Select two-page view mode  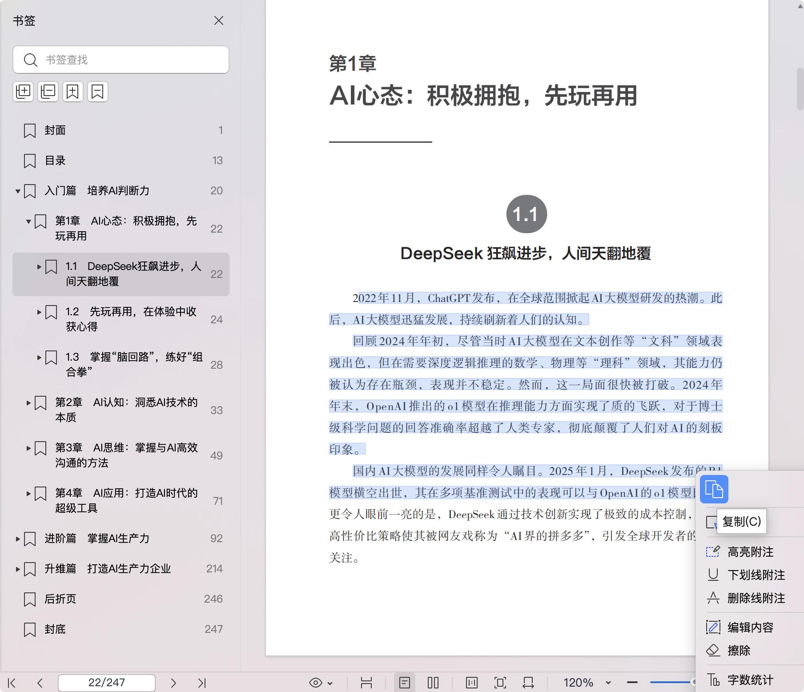click(x=433, y=683)
